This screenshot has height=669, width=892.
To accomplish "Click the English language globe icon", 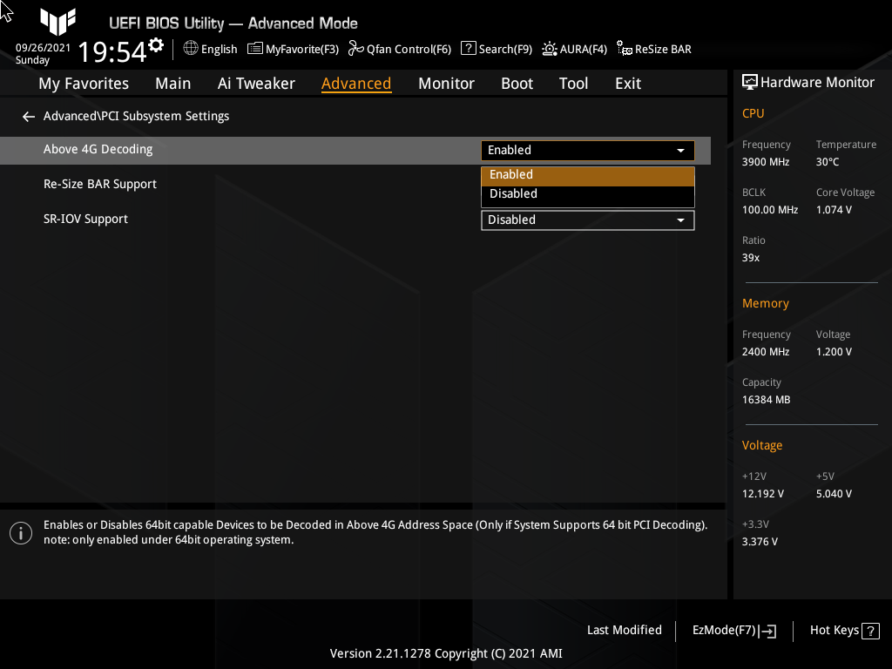I will 190,49.
